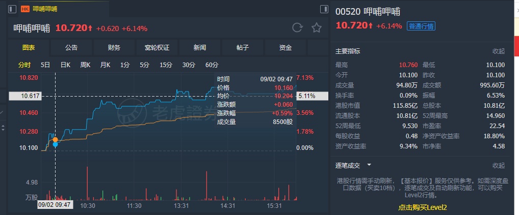Click the 52周最高 value 14.960
Viewport: 519px width, 215px height.
pos(496,116)
